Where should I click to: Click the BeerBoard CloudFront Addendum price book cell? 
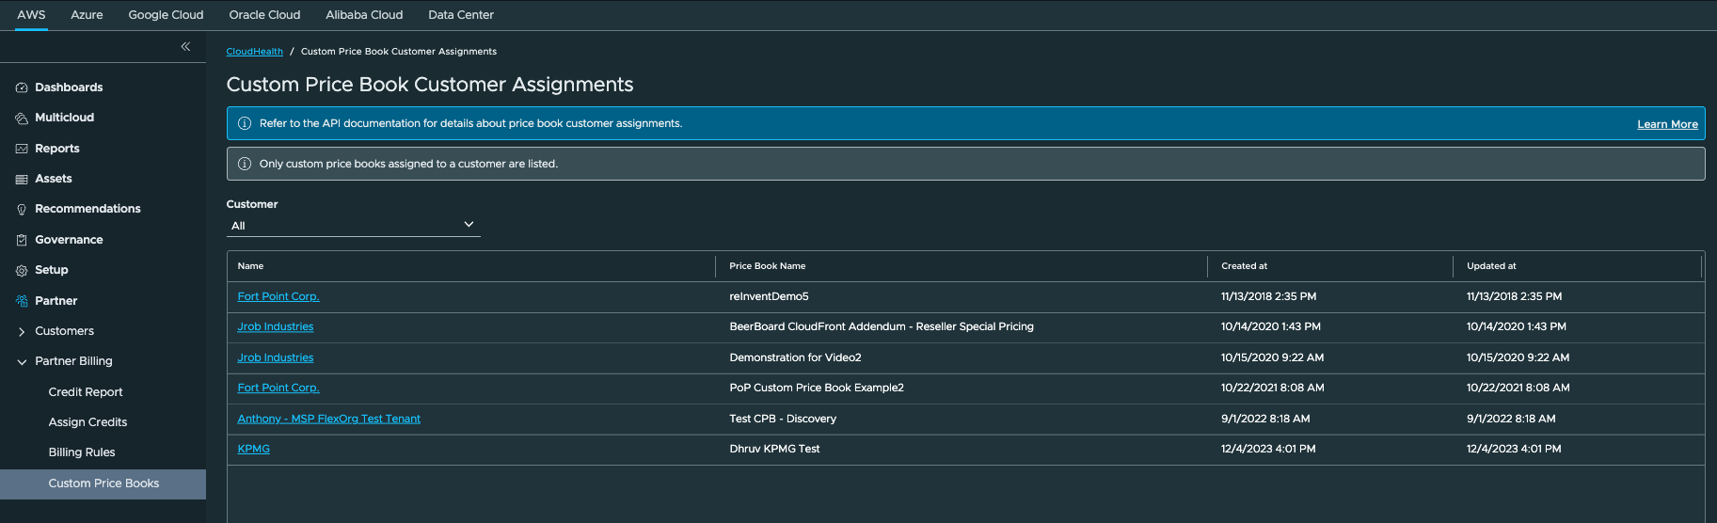pos(882,326)
